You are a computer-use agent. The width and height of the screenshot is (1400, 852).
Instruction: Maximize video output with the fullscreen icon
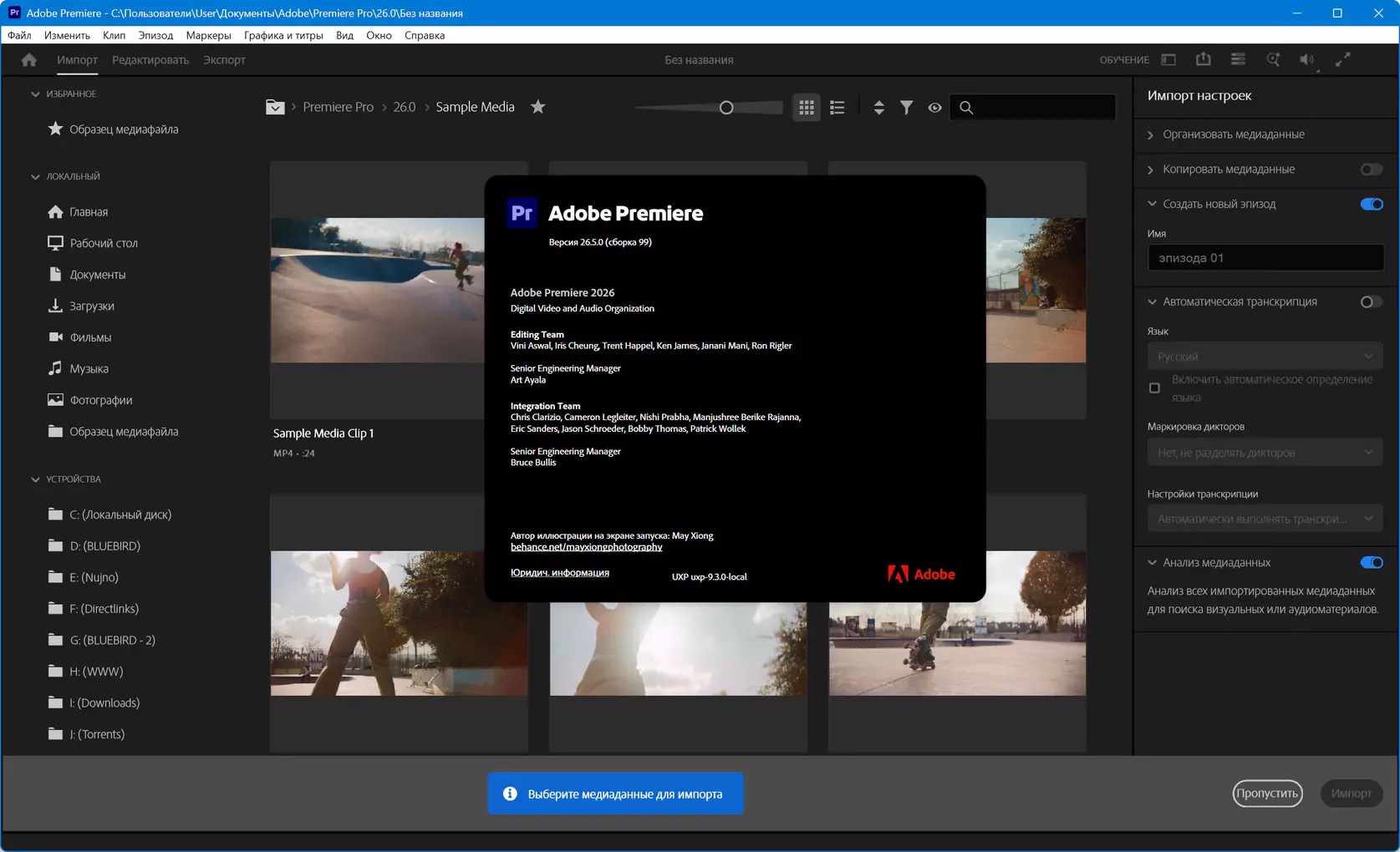[1342, 59]
